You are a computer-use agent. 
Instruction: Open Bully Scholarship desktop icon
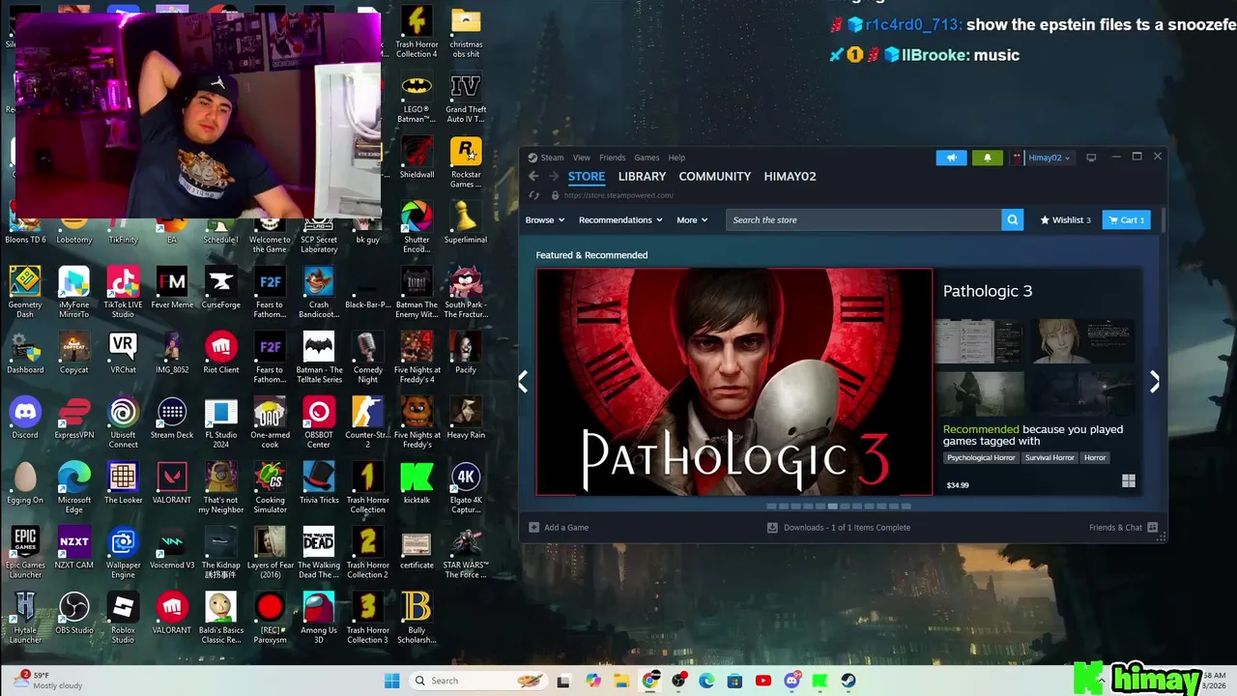click(417, 618)
